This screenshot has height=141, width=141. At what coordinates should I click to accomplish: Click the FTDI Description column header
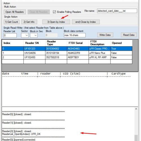click(x=100, y=43)
